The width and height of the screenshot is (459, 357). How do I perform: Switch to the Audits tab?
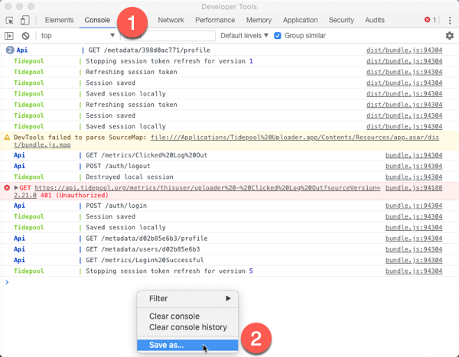[375, 20]
